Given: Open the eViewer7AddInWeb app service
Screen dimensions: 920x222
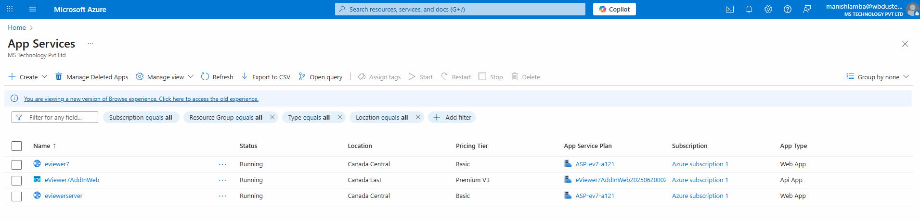Looking at the screenshot, I should click(72, 180).
